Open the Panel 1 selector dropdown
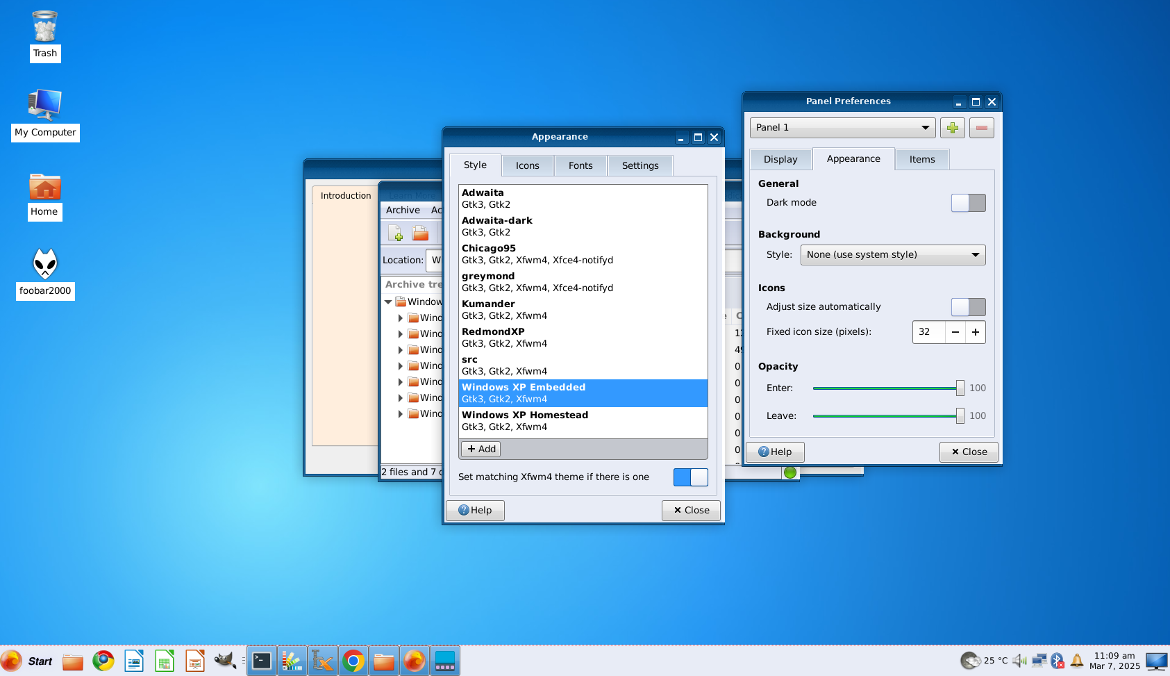Screen dimensions: 1170x676 pos(843,128)
